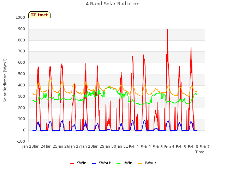
Task: Click the SWin legend entry
Action: click(78, 163)
